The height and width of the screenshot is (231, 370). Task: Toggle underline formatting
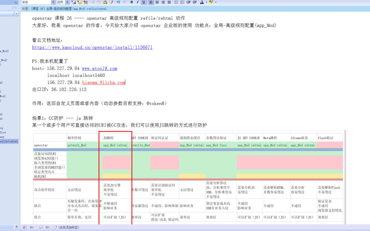(x=143, y=2)
